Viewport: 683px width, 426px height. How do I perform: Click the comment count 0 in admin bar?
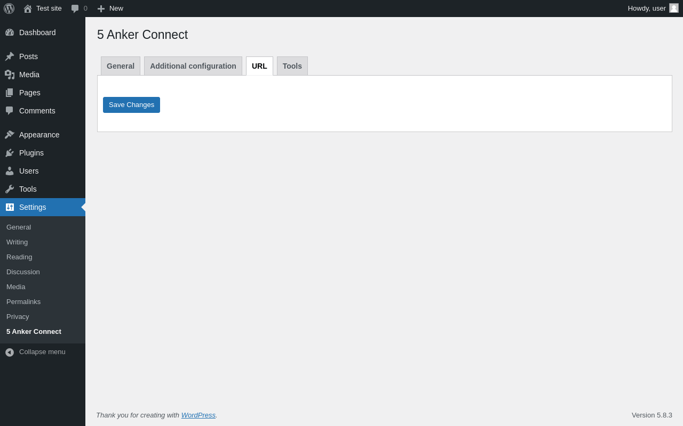(85, 9)
